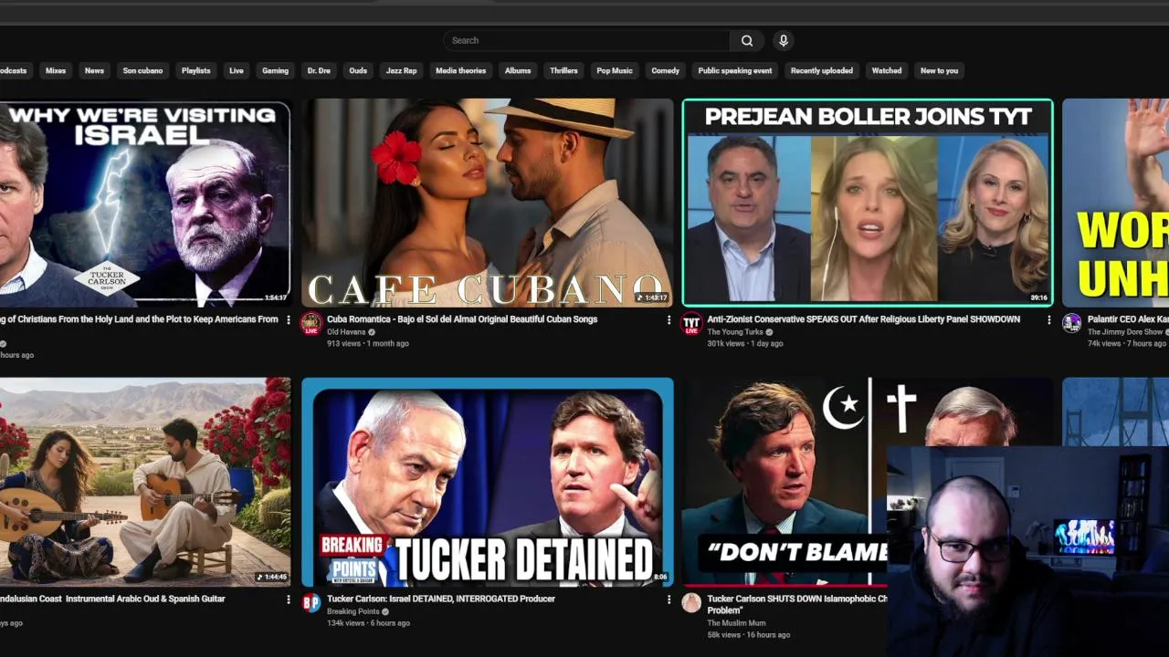
Task: Open Andalusian Coast Instrumental title link
Action: [112, 599]
